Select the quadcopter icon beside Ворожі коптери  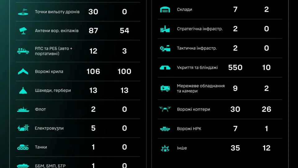[165, 109]
